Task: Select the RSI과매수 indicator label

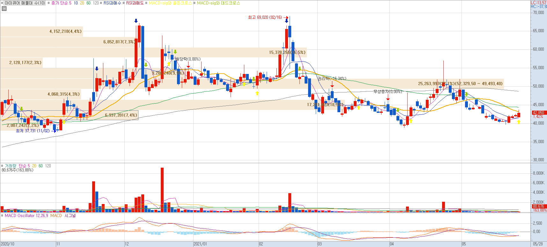Action: tap(112, 3)
